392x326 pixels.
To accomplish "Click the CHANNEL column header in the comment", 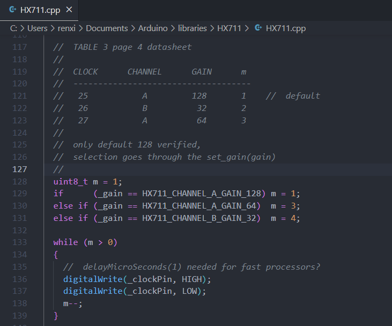I will 144,72.
